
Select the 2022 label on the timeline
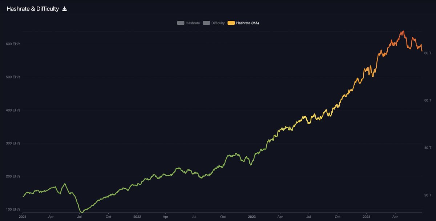137,216
